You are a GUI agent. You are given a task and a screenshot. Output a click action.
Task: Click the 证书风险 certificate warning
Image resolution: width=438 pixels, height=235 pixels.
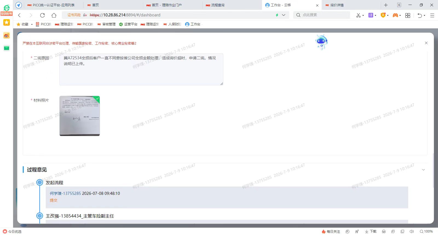click(74, 15)
